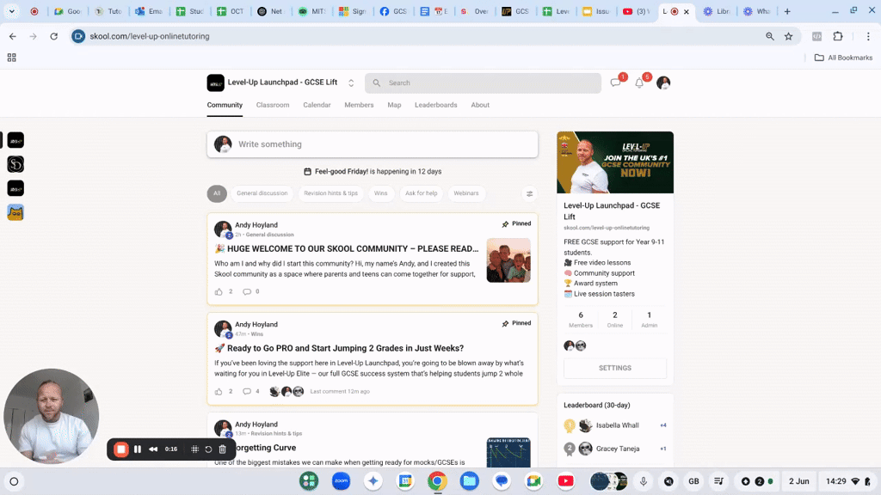Switch to the Leaderboards tab
The width and height of the screenshot is (881, 495).
[436, 105]
